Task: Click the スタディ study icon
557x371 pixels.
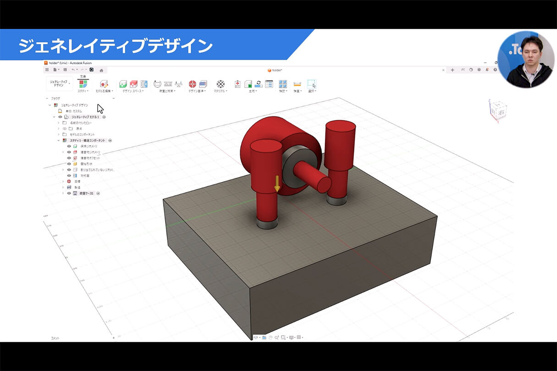Action: (83, 84)
